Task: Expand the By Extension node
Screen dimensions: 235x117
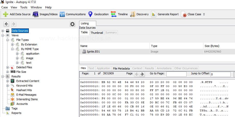Action: (12, 45)
